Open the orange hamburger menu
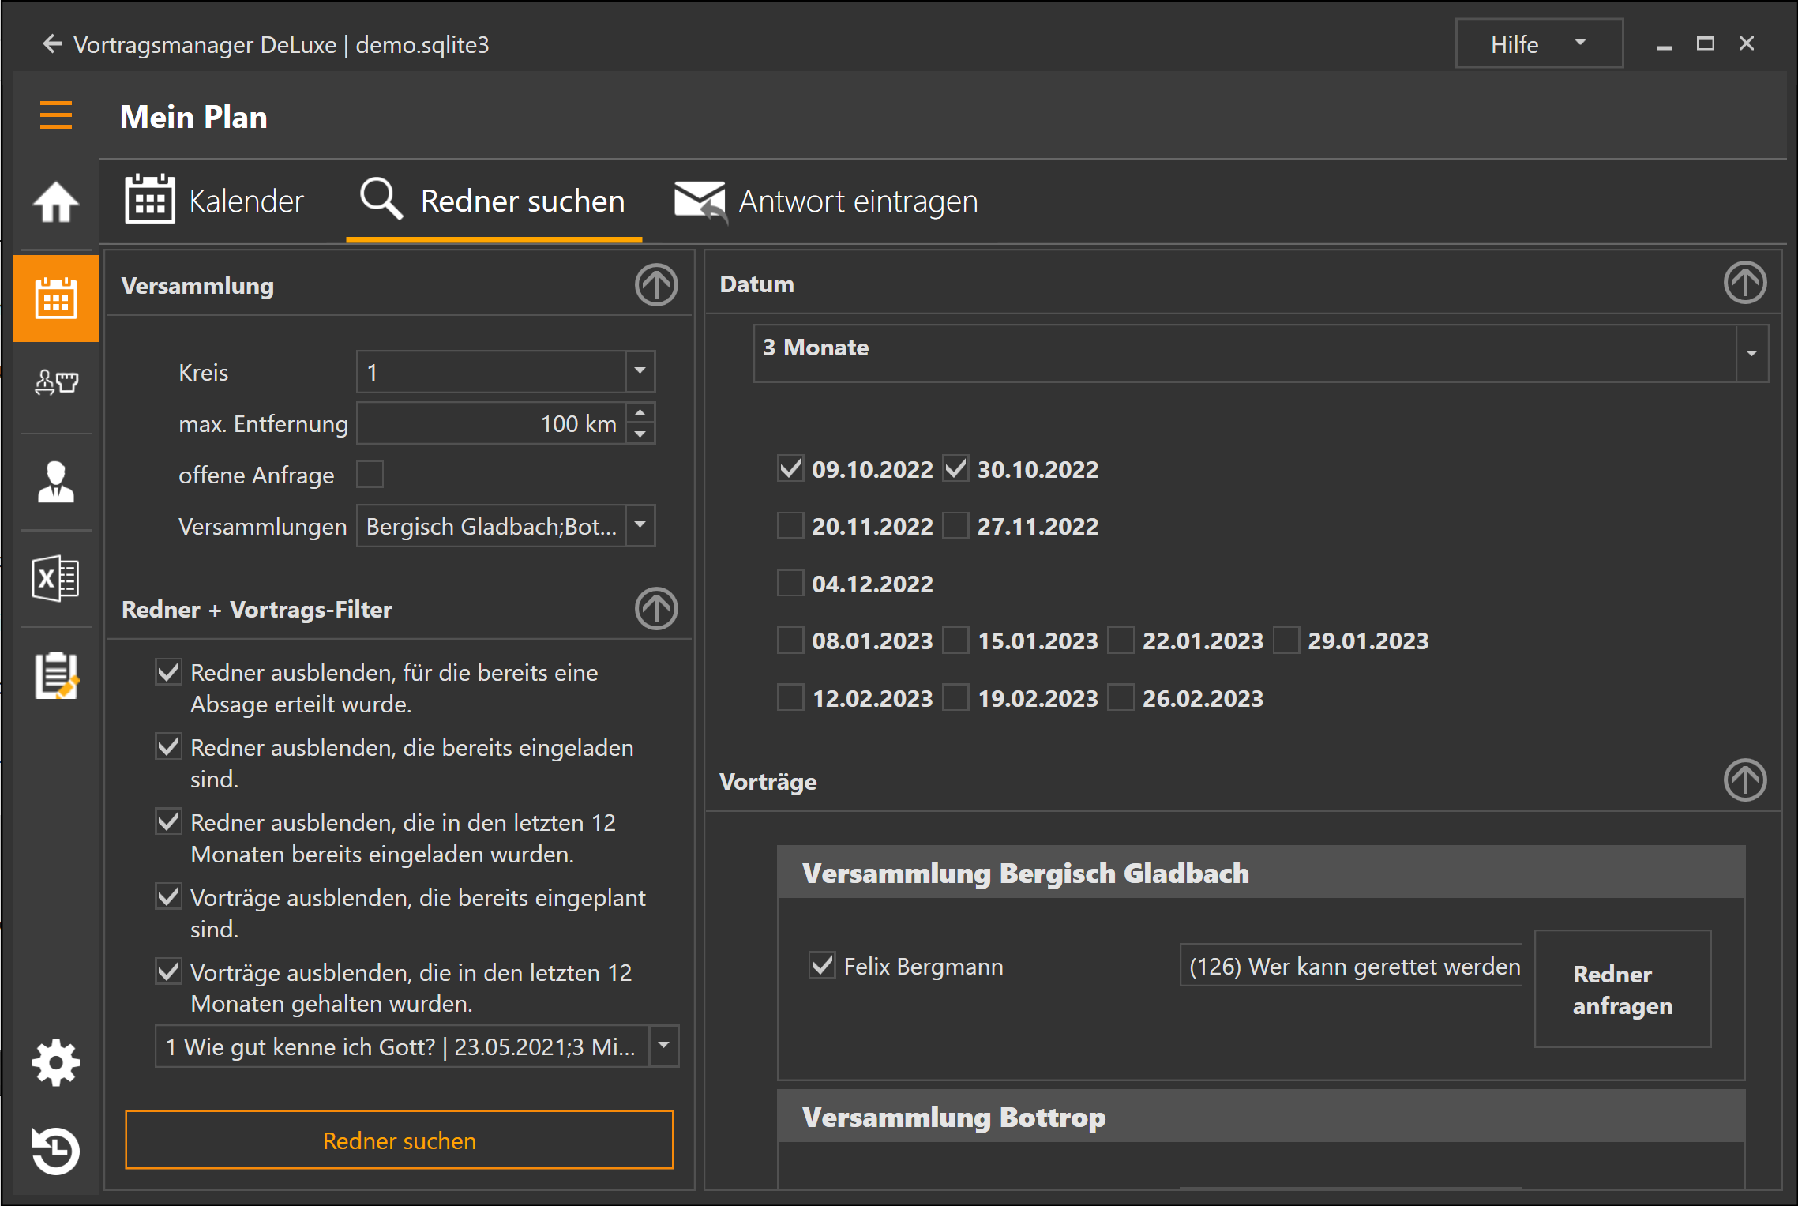Screen dimensions: 1798x1206 tap(56, 115)
